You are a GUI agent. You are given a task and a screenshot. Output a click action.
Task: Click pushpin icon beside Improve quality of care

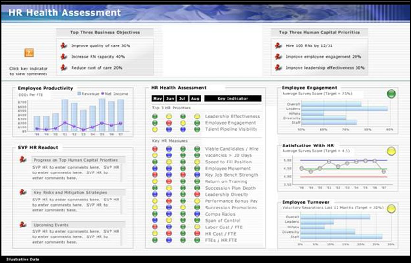pos(64,45)
